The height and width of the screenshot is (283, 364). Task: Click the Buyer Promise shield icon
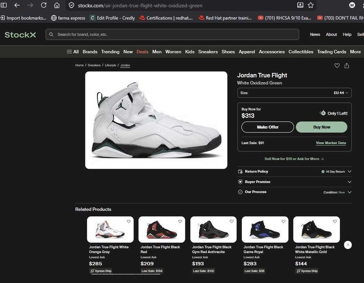tap(240, 182)
